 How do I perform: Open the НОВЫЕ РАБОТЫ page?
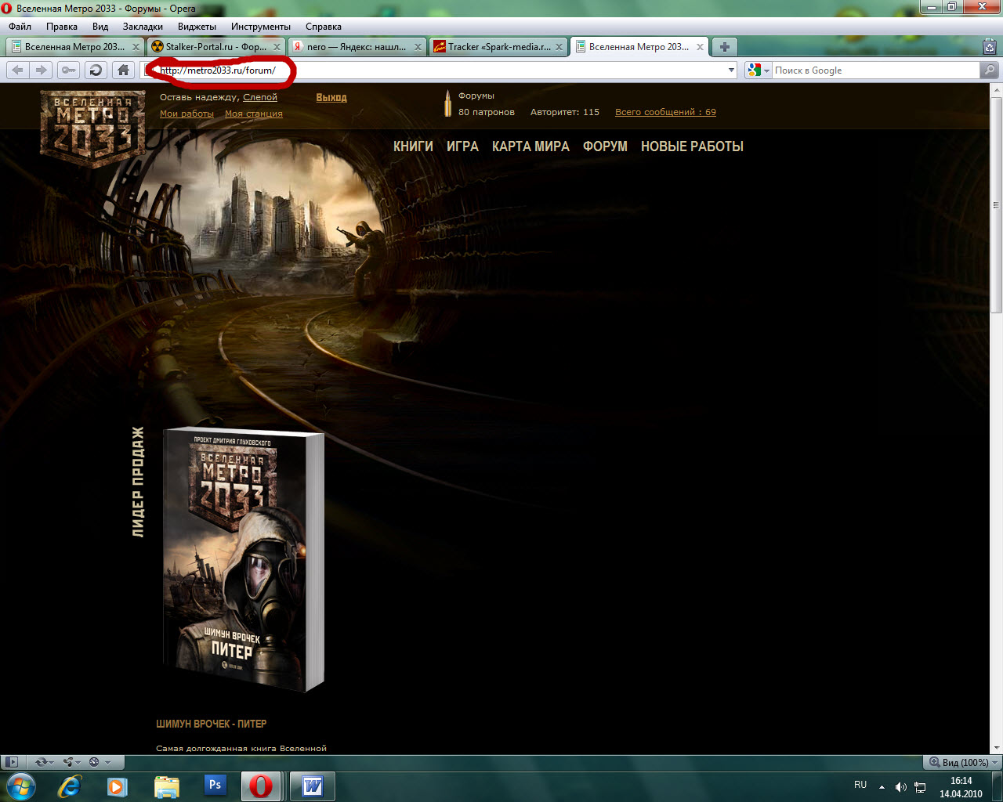click(692, 146)
